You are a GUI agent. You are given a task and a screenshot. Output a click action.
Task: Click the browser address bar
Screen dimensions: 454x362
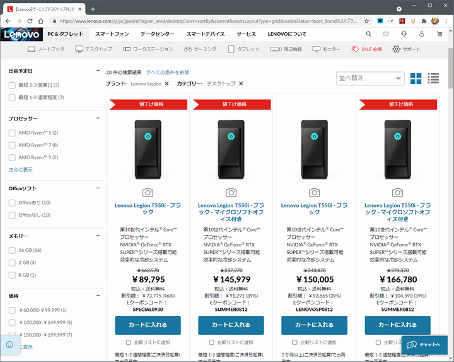209,21
